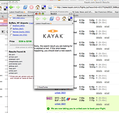The width and height of the screenshot is (119, 113).
Task: Click orbitz.com under Results Found At
Action: point(13,71)
